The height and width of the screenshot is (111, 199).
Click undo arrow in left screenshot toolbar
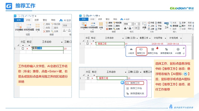coord(26,16)
